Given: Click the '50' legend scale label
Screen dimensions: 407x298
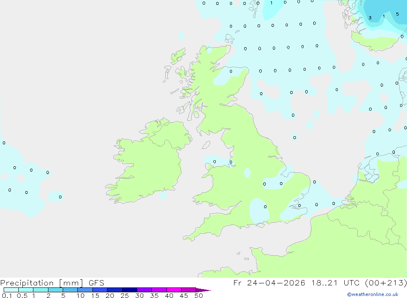Looking at the screenshot, I should 199,296.
